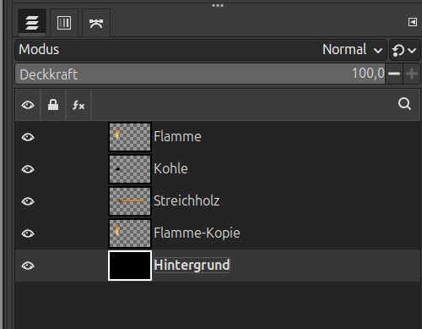422x329 pixels.
Task: Click the 100,0 opacity value
Action: pos(368,74)
